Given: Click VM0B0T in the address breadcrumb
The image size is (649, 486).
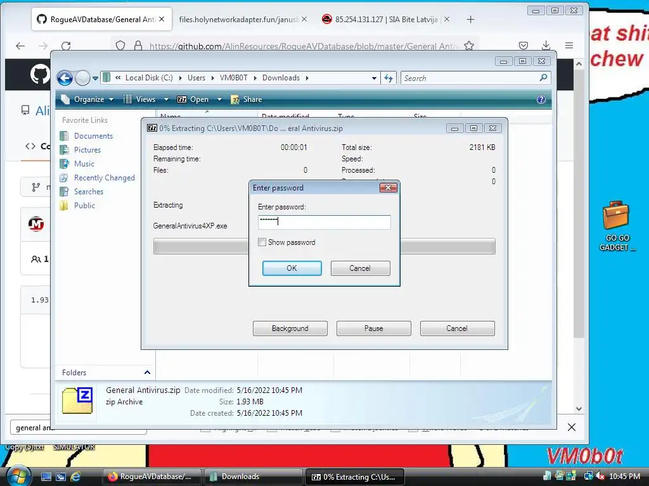Looking at the screenshot, I should tap(233, 78).
